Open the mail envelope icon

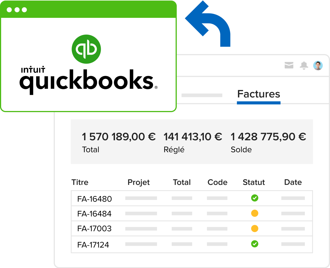(x=289, y=65)
